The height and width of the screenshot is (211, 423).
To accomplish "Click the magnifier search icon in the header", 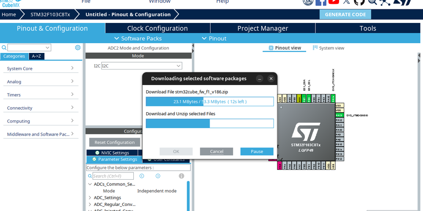I will coord(372,2).
